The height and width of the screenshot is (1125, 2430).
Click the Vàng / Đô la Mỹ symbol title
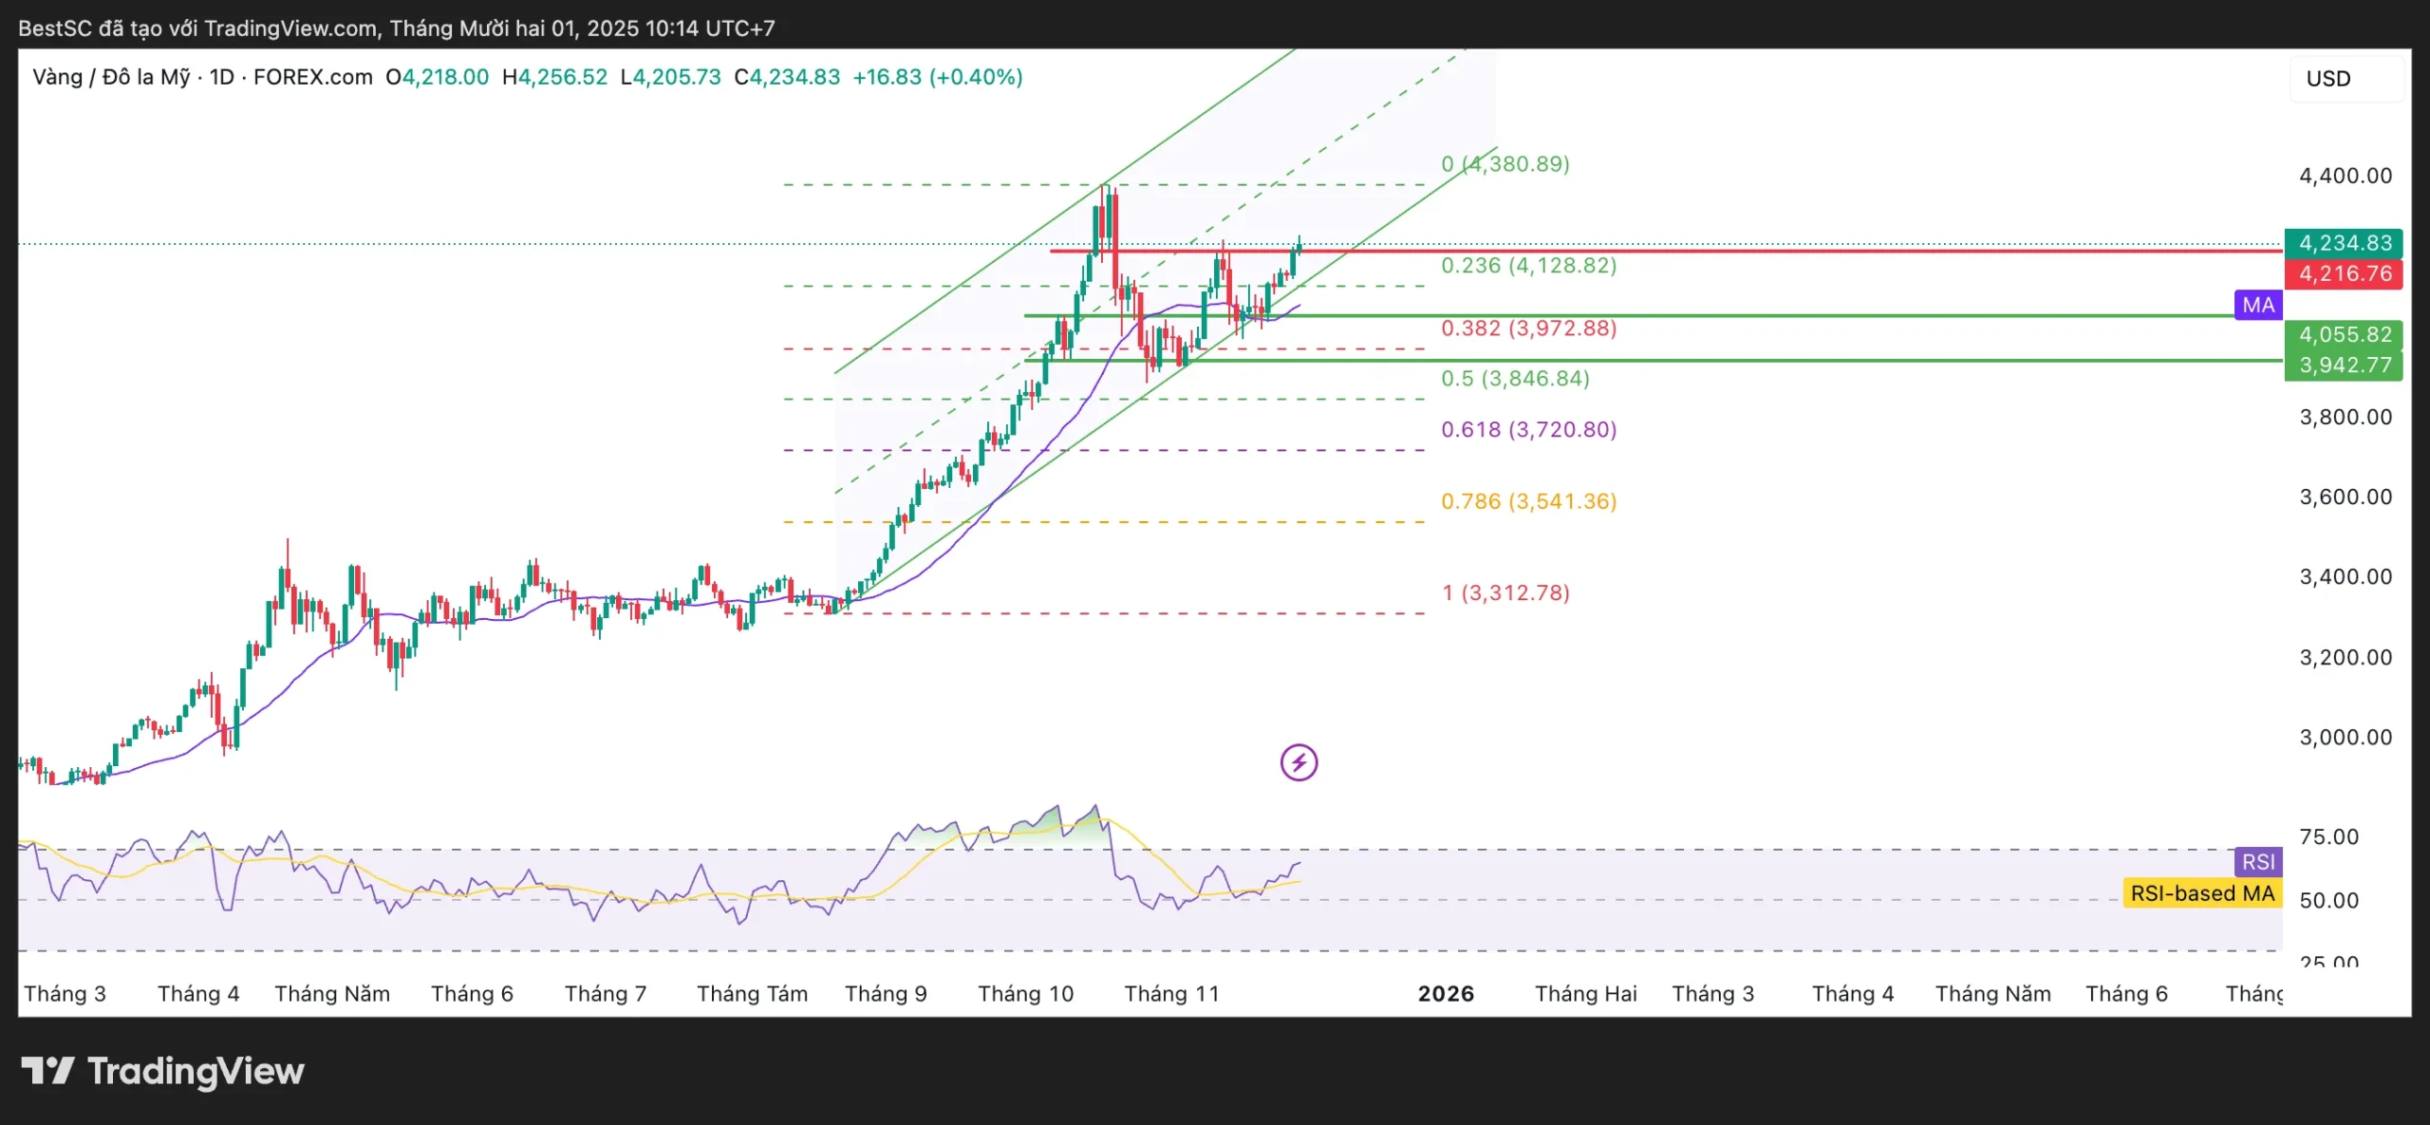click(x=111, y=77)
